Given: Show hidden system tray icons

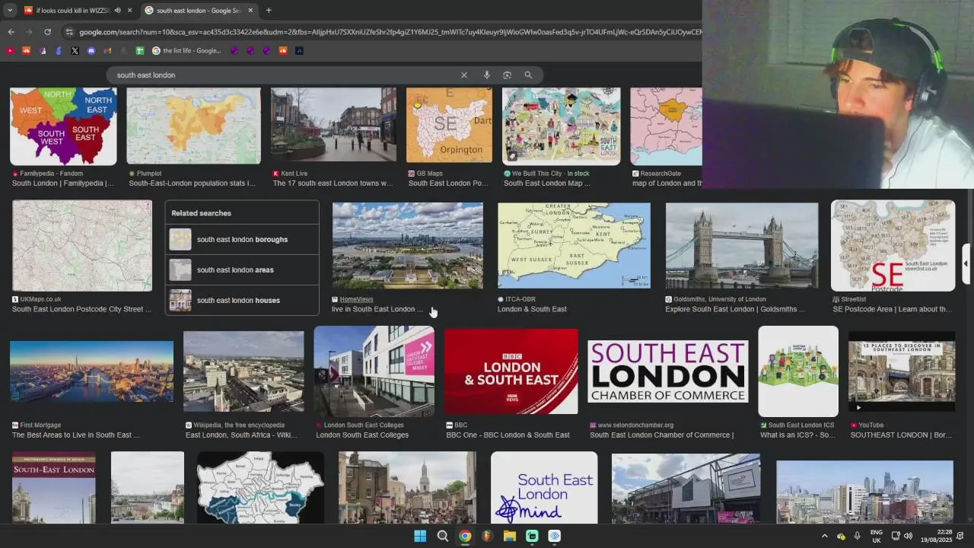Looking at the screenshot, I should tap(824, 536).
